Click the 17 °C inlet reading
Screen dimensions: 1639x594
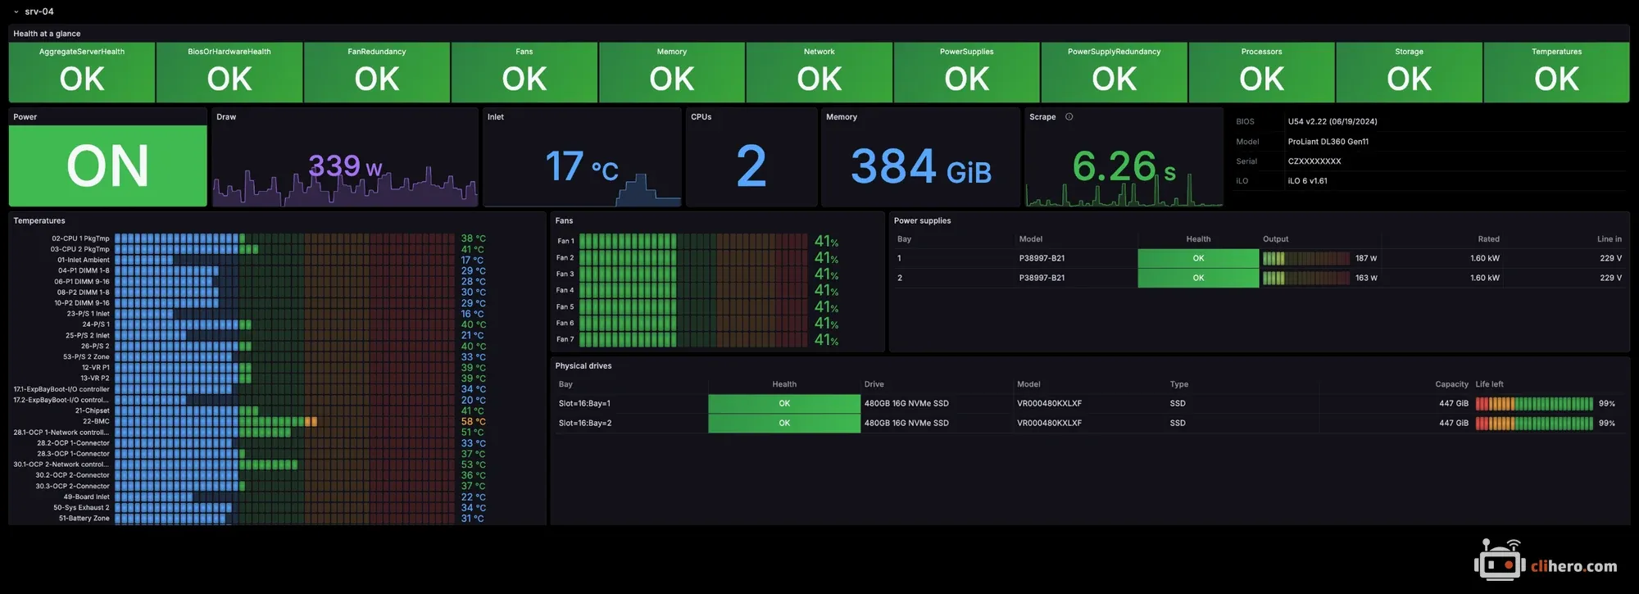pos(582,166)
